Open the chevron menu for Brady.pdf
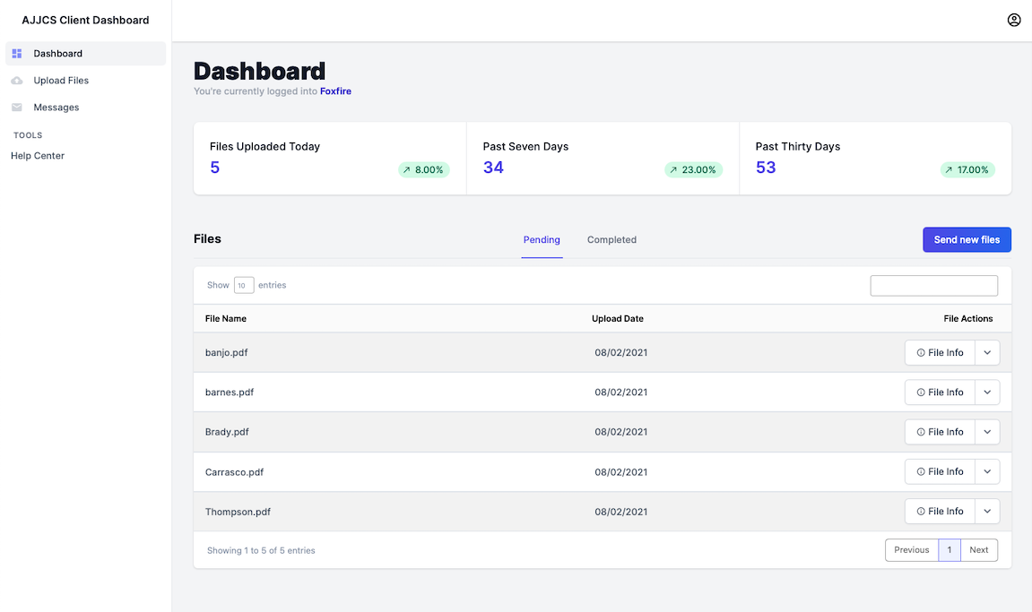Screen dimensions: 1032x612 point(986,431)
